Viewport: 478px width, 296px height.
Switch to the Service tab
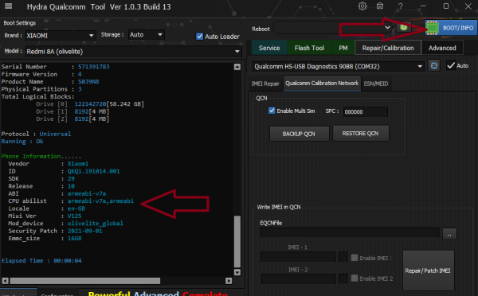pyautogui.click(x=269, y=48)
